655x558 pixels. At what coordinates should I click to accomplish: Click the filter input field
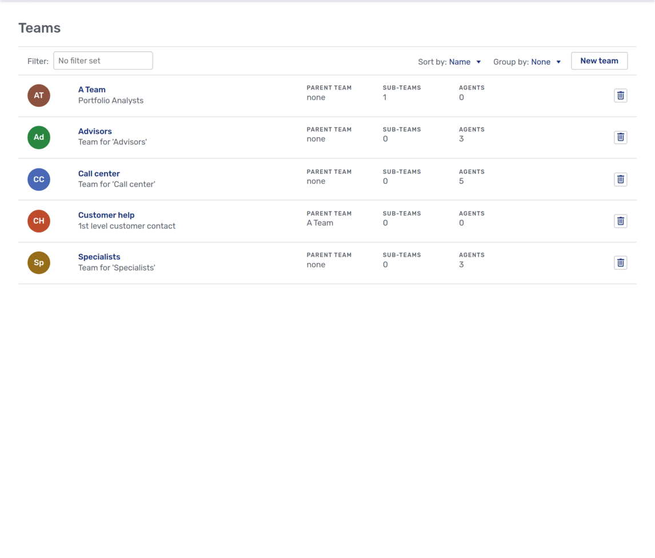click(103, 61)
